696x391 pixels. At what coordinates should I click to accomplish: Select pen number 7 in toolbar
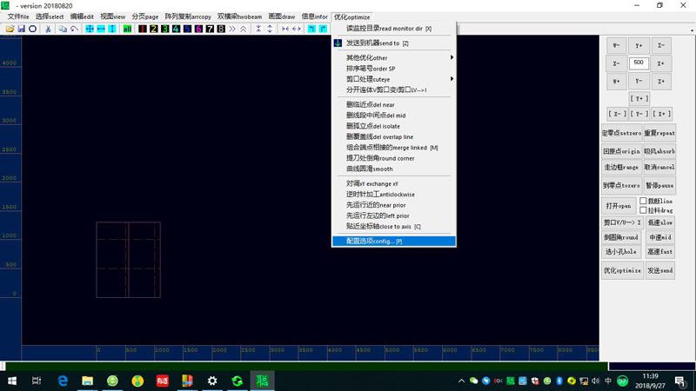click(x=210, y=29)
